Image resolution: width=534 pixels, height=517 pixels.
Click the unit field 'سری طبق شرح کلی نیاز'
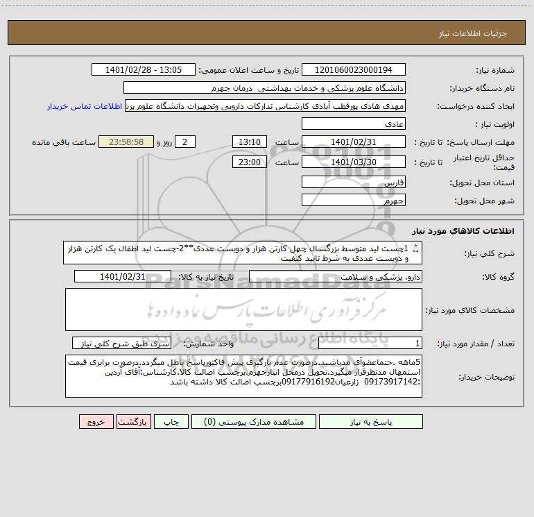[121, 344]
